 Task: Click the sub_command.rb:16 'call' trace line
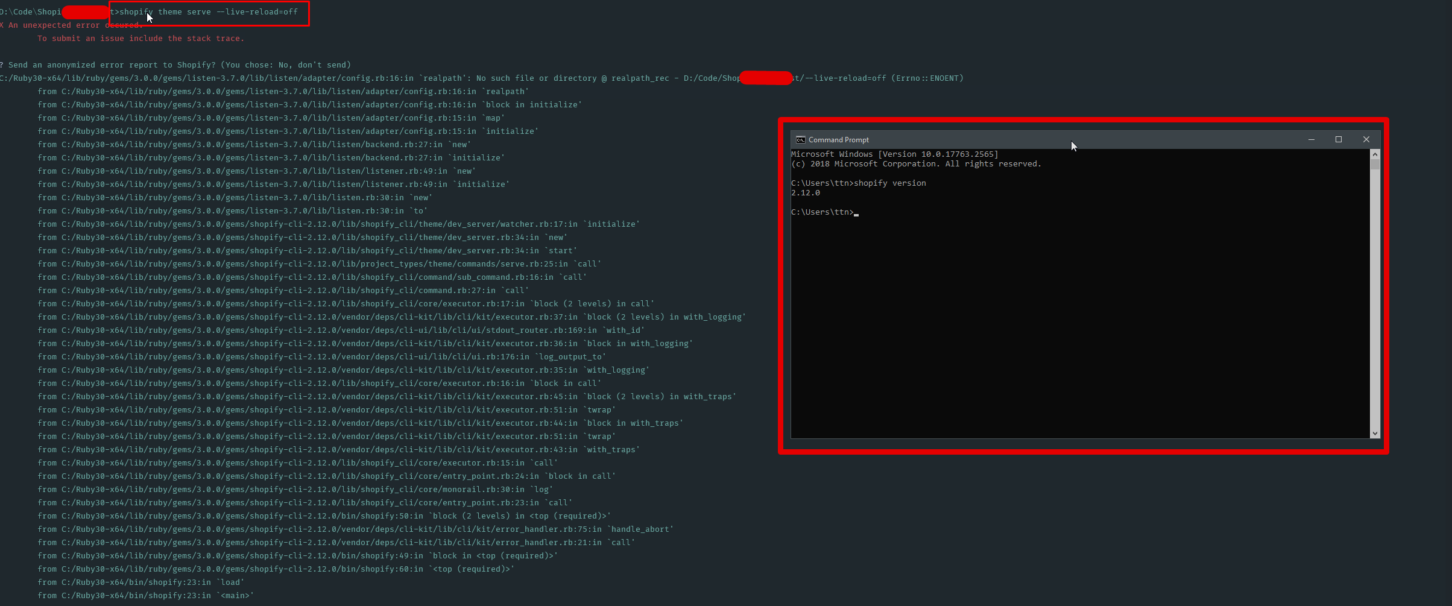coord(312,277)
